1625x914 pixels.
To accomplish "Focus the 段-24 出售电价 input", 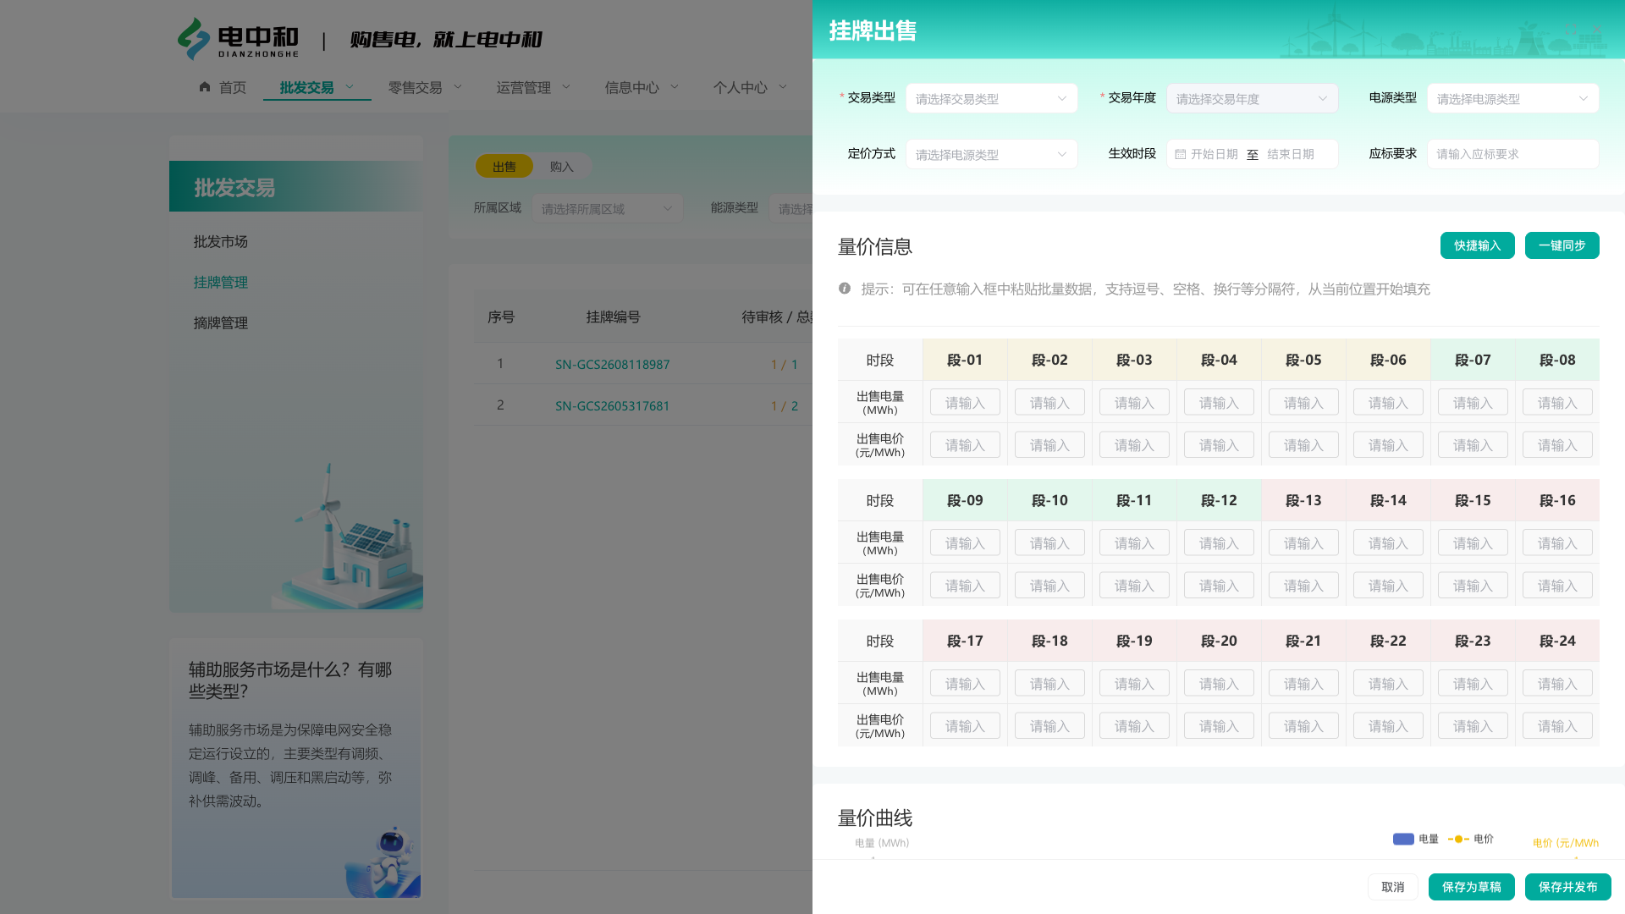I will coord(1557,726).
